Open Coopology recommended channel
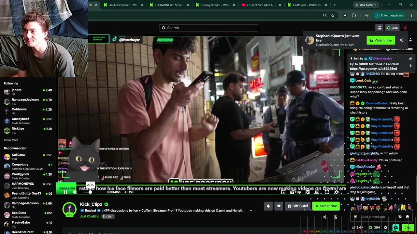 click(28, 166)
